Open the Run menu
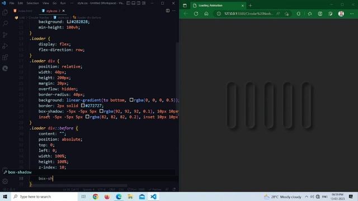Image resolution: width=358 pixels, height=201 pixels. click(x=63, y=3)
